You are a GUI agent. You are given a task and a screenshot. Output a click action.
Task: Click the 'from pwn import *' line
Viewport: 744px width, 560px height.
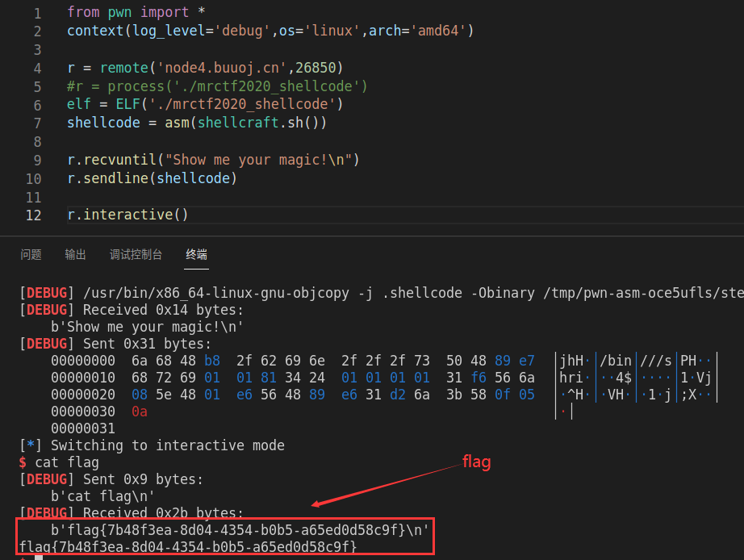click(x=136, y=12)
